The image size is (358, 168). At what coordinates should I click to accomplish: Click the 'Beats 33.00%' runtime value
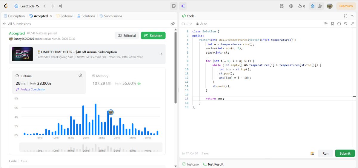(x=40, y=84)
